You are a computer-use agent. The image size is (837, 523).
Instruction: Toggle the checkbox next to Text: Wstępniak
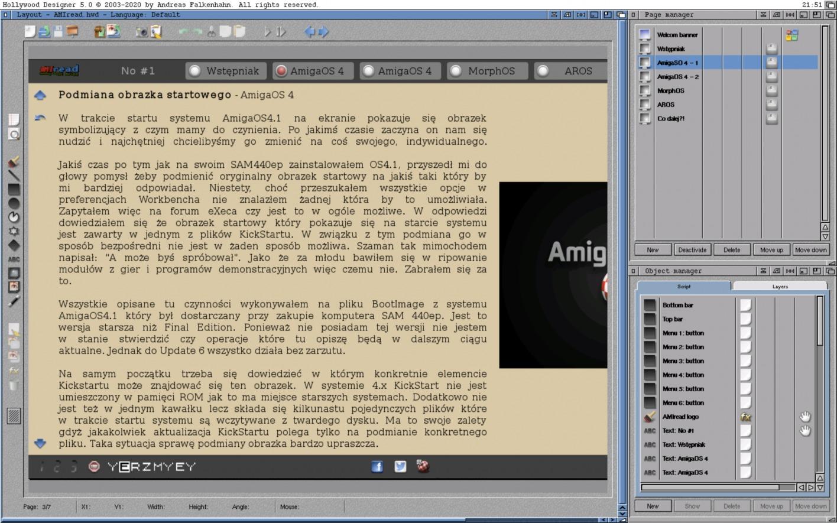(745, 444)
